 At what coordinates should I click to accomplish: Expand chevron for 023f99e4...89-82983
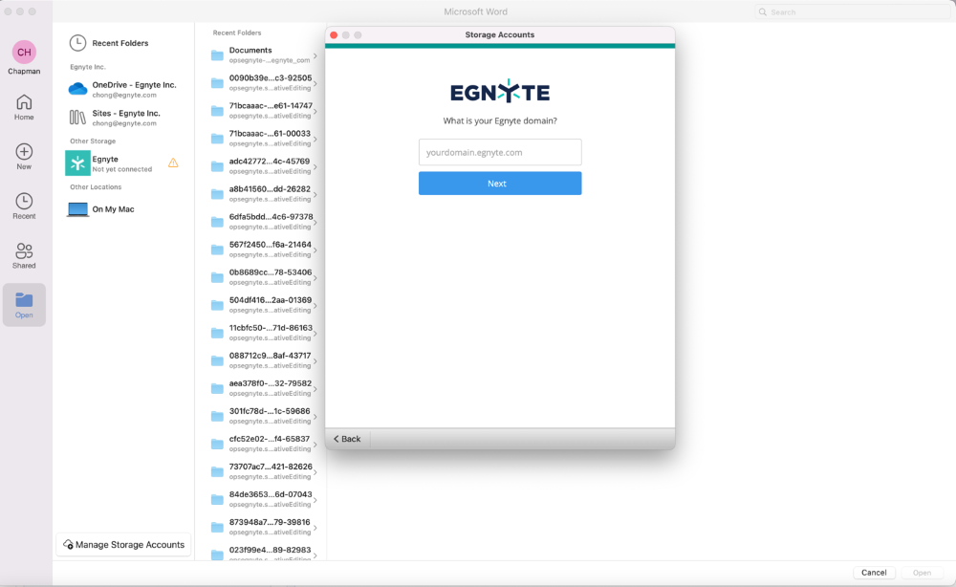point(315,555)
